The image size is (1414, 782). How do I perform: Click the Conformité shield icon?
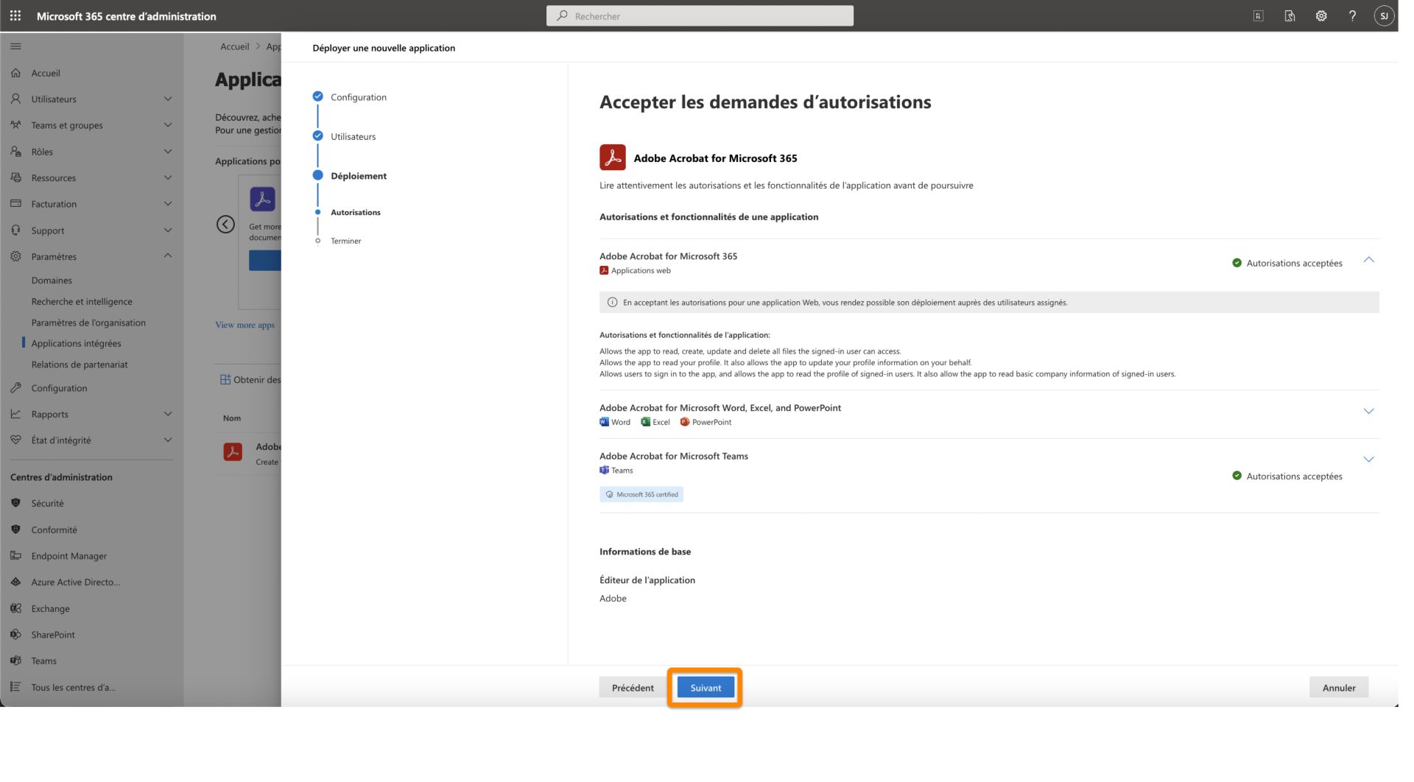click(x=15, y=529)
